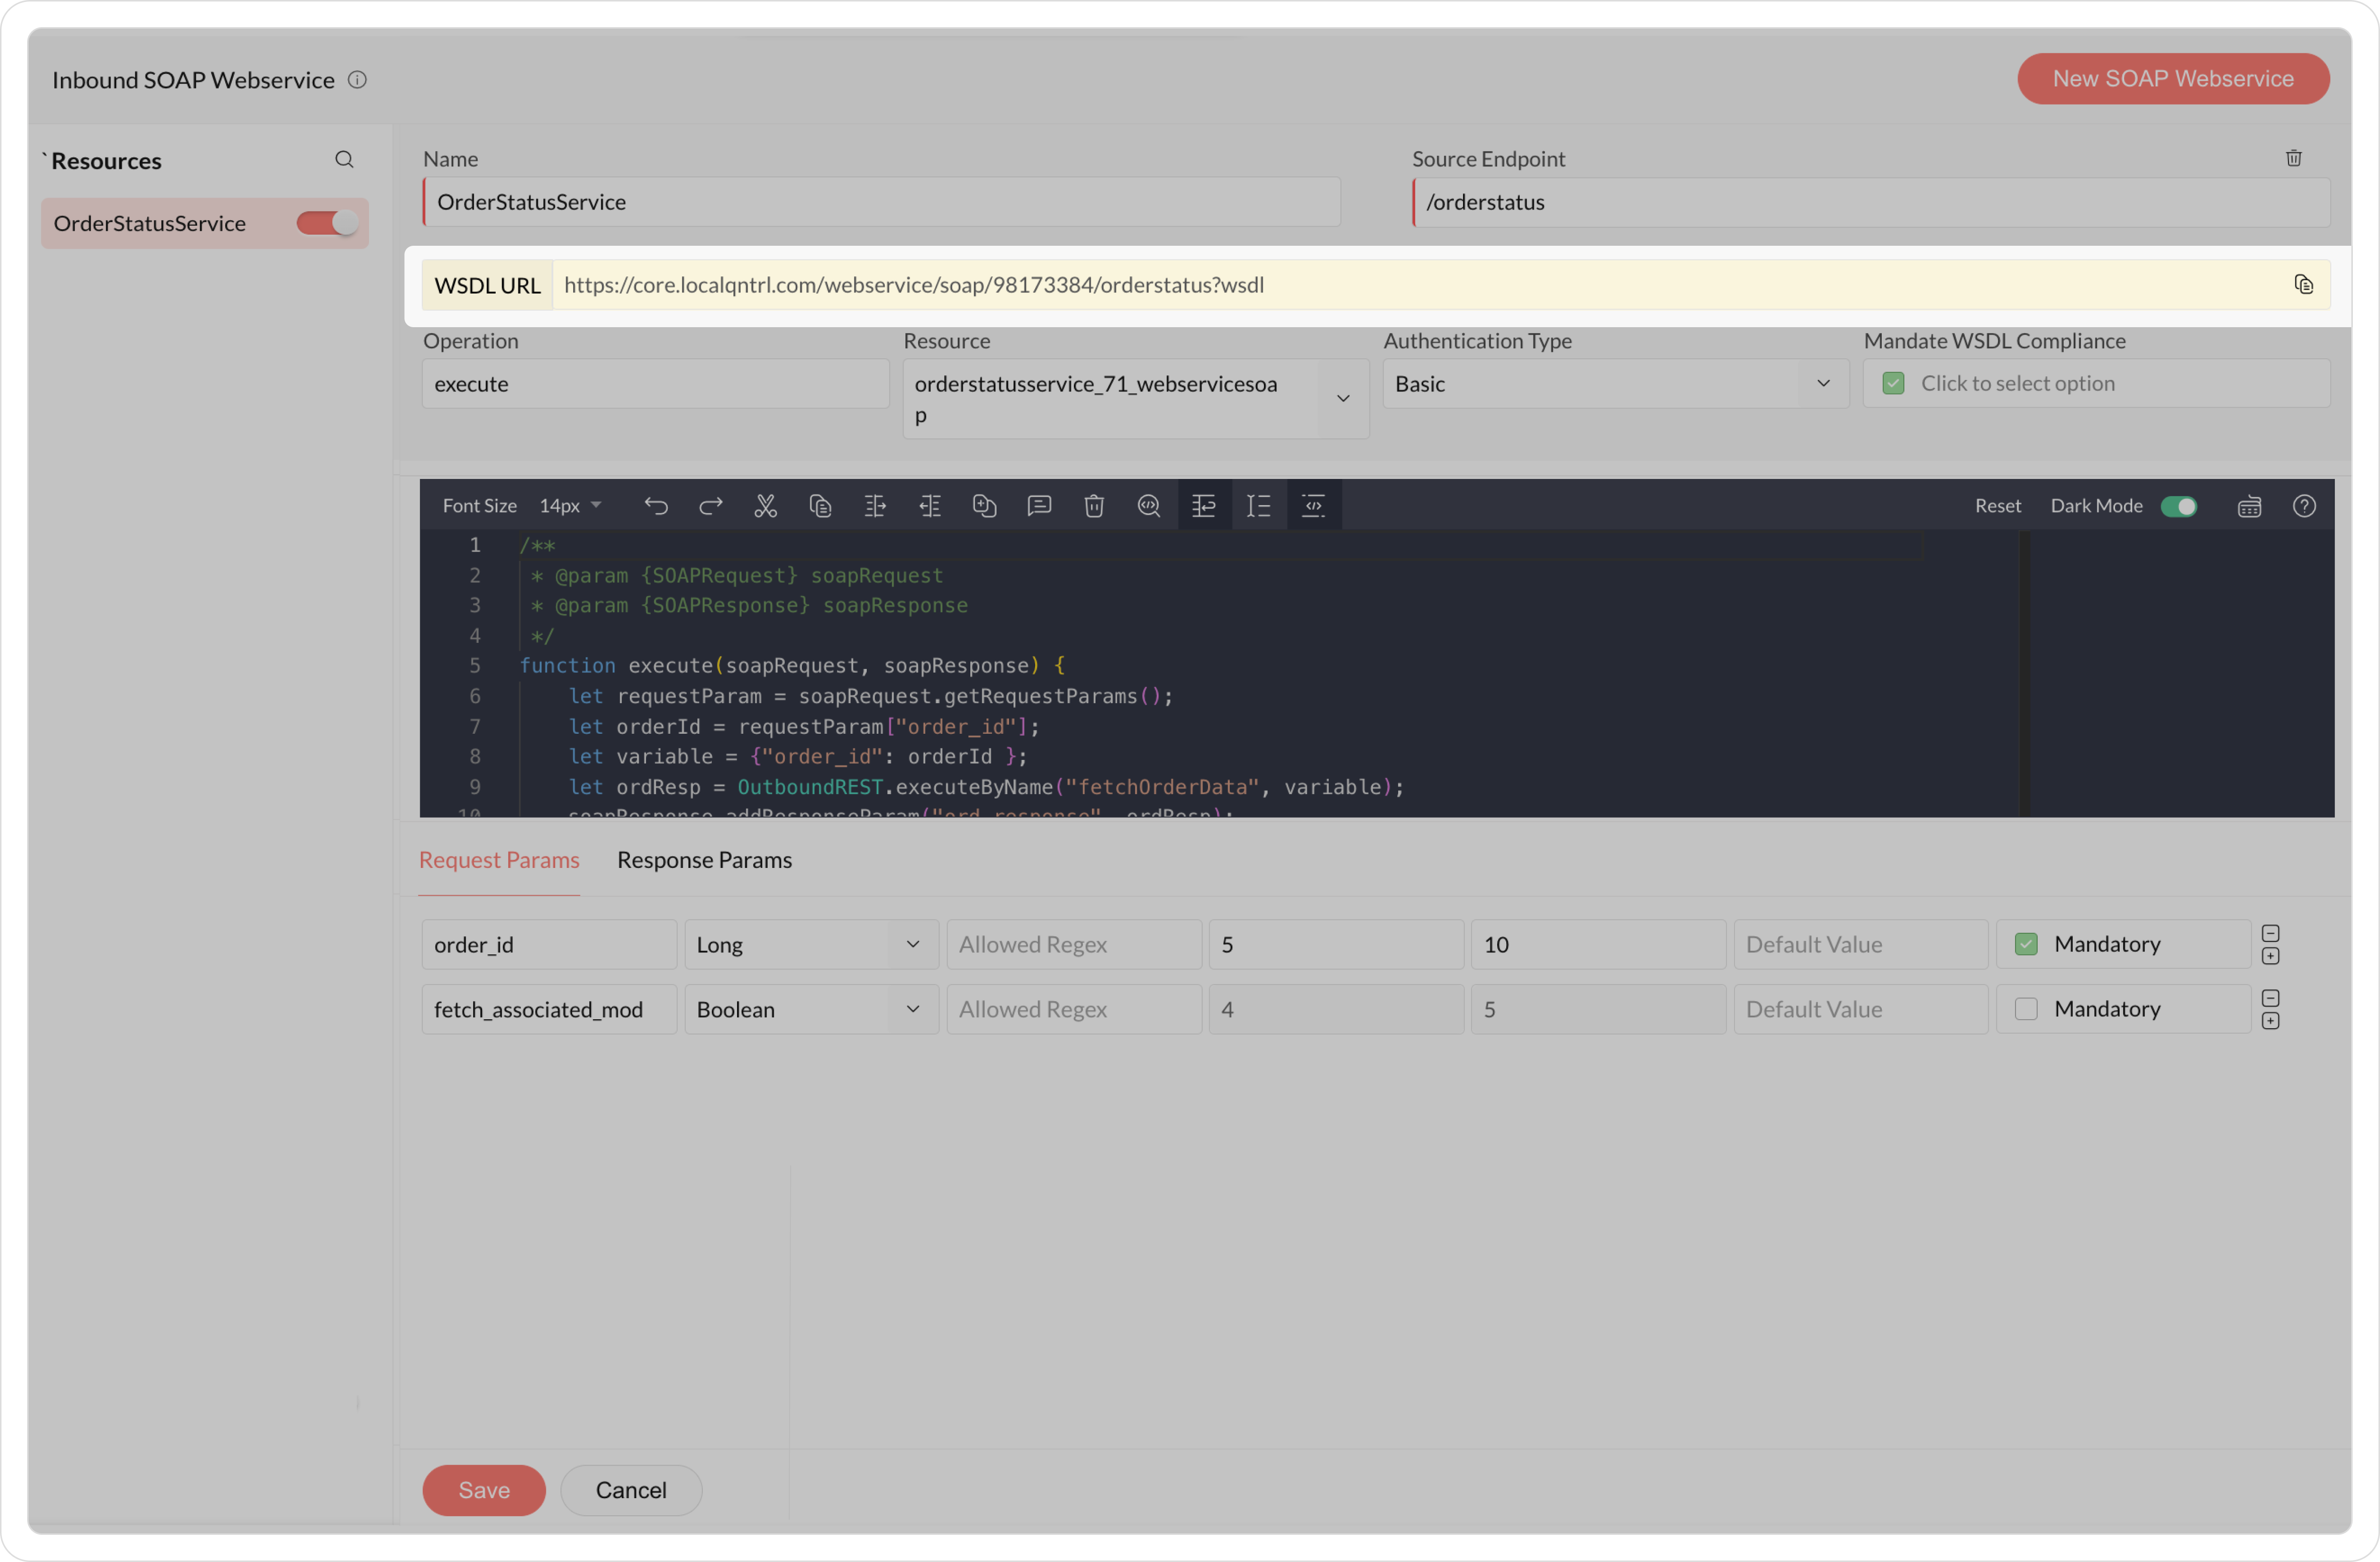Click the redo icon in the editor toolbar
Screen dimensions: 2380x1562
tap(710, 506)
